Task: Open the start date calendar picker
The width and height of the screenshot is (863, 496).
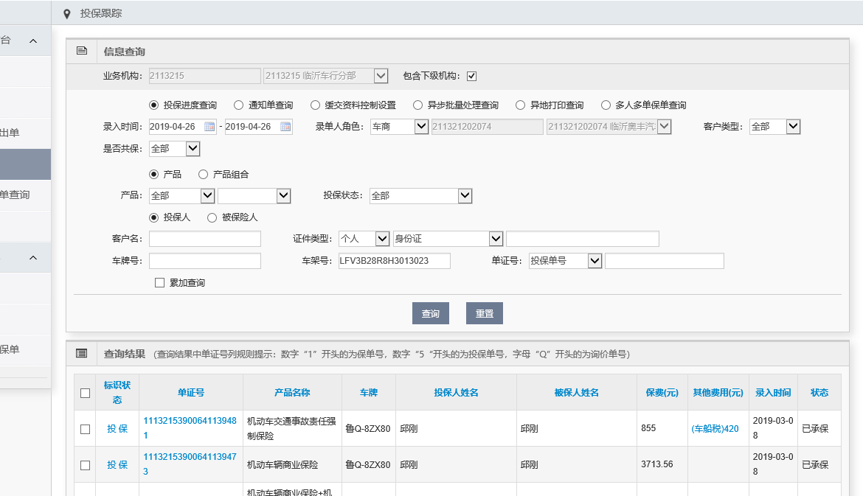Action: pos(209,127)
